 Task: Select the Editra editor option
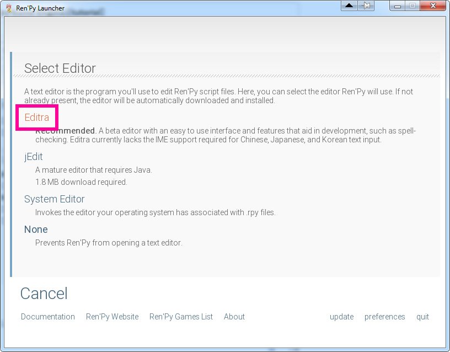coord(37,118)
